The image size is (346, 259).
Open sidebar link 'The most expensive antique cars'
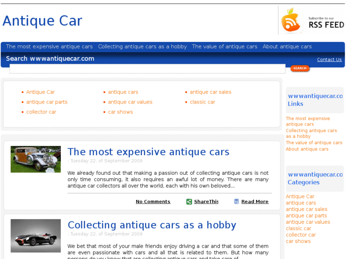click(x=307, y=121)
